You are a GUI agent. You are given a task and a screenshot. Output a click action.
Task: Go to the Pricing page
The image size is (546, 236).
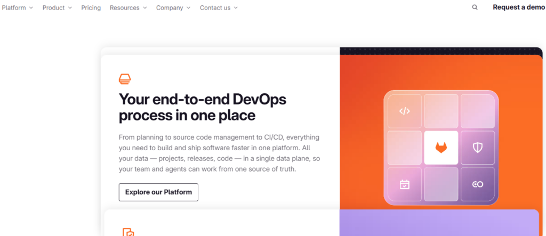[x=91, y=7]
